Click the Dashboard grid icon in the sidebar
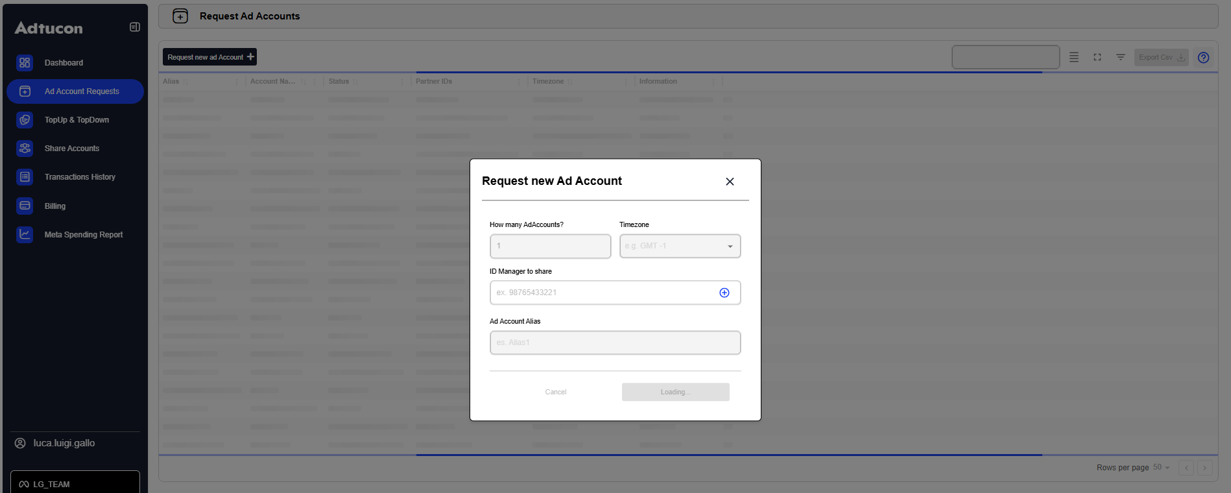 click(x=25, y=63)
